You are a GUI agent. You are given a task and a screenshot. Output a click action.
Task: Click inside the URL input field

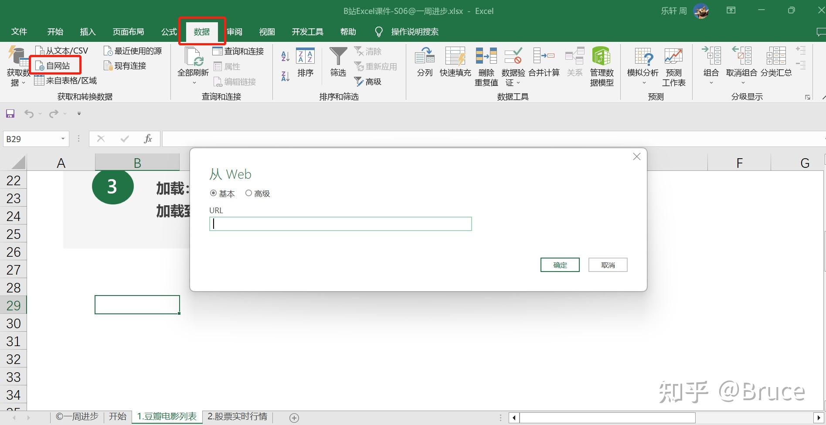(x=340, y=224)
